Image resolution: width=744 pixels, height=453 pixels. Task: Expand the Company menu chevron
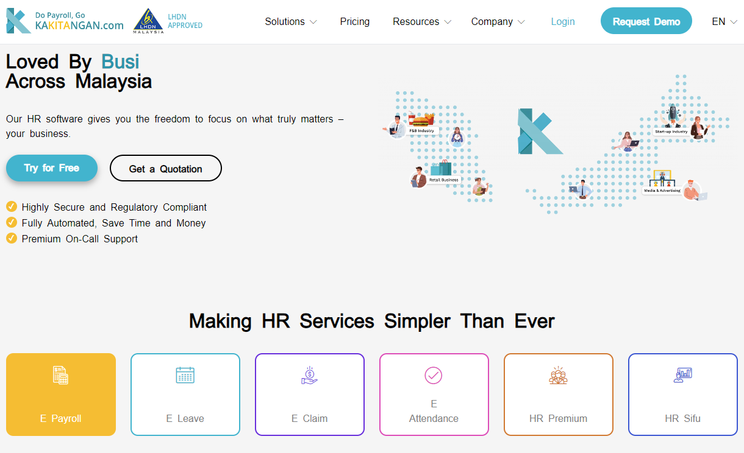pyautogui.click(x=521, y=22)
